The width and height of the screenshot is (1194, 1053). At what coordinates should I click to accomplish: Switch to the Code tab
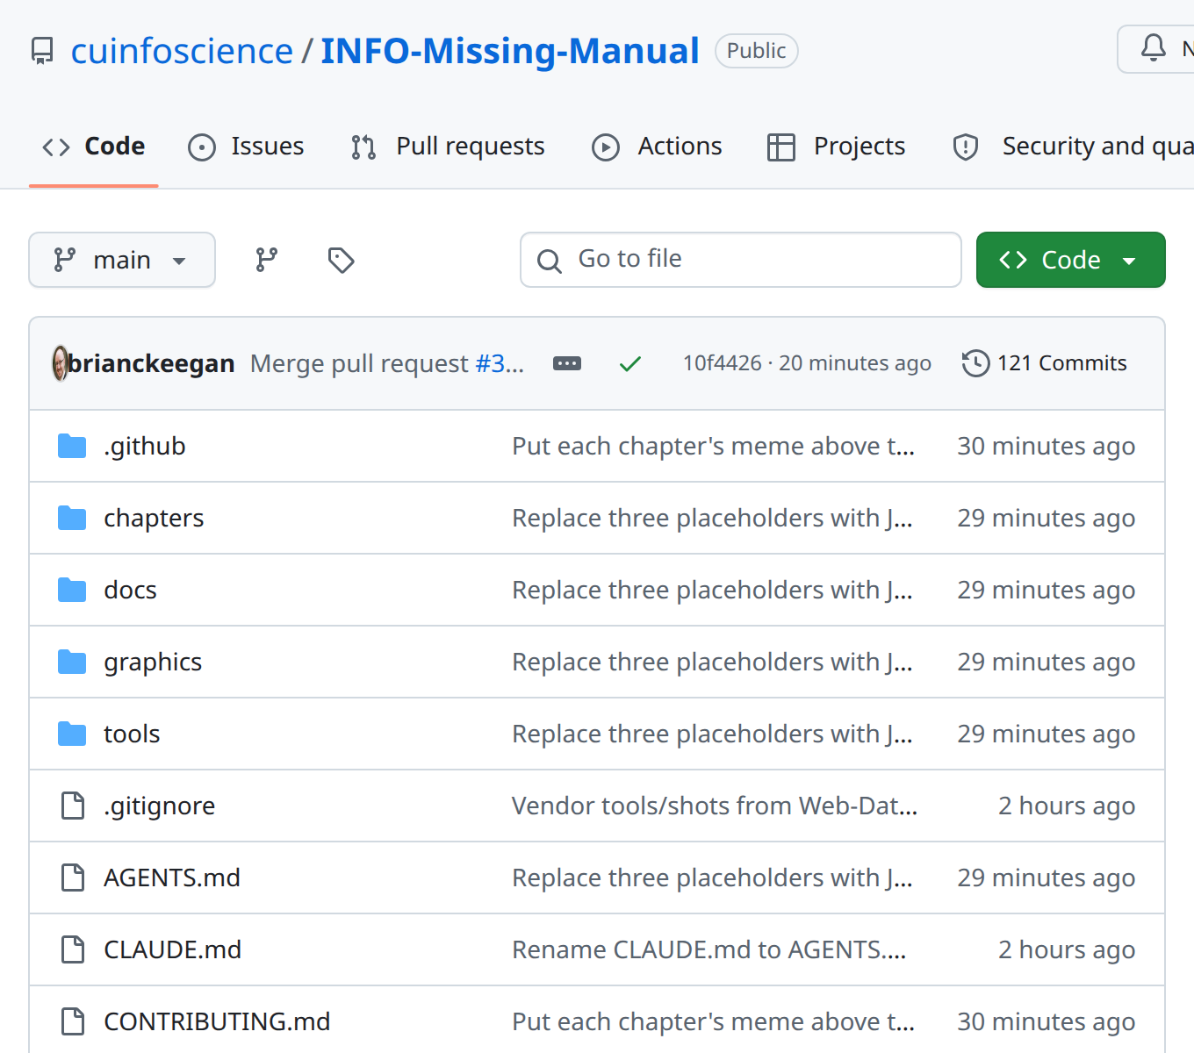point(94,147)
